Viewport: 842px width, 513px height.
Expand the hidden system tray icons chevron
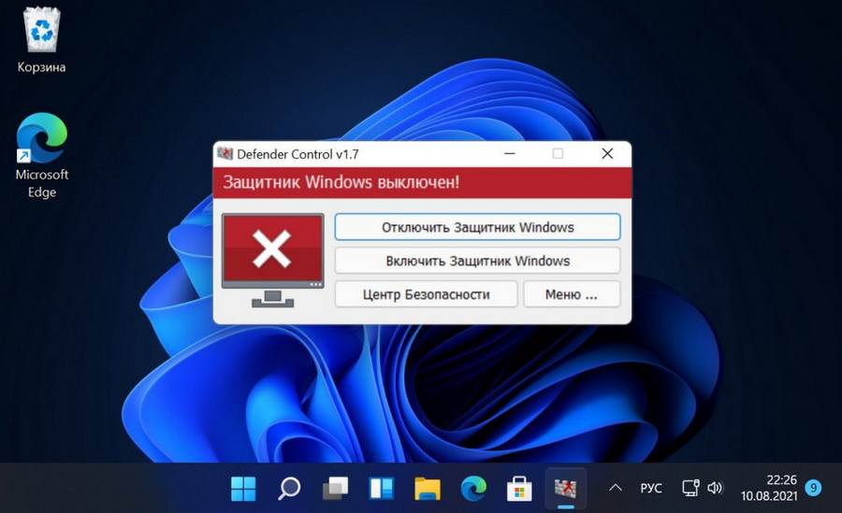[x=616, y=488]
